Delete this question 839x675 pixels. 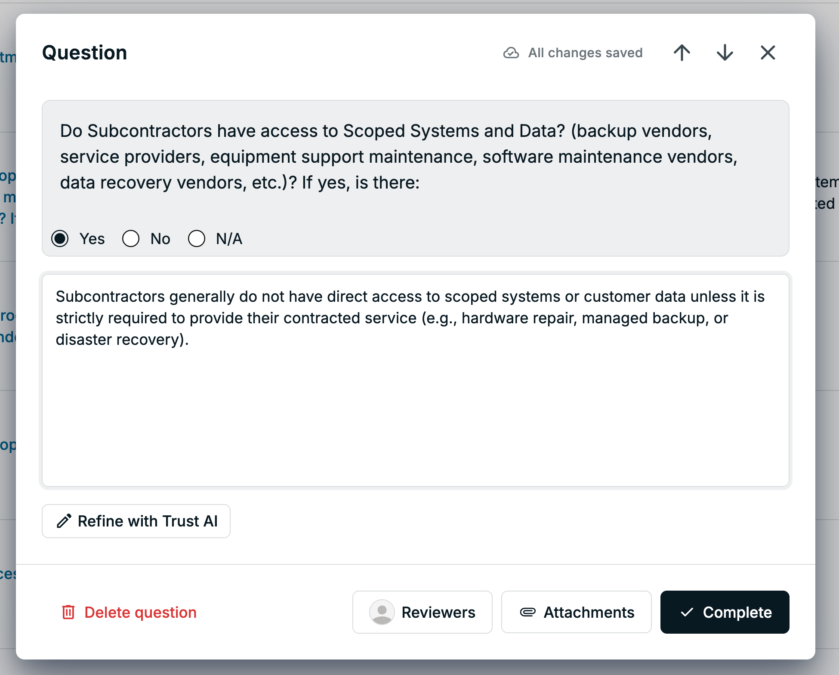pos(129,612)
